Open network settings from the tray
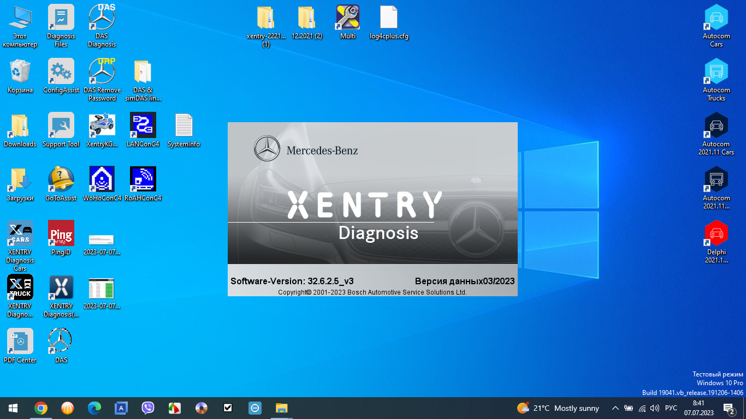The image size is (746, 419). pos(642,408)
